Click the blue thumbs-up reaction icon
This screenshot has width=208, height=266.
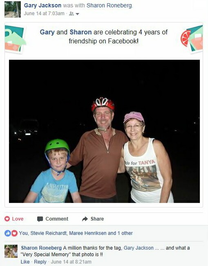coord(8,233)
